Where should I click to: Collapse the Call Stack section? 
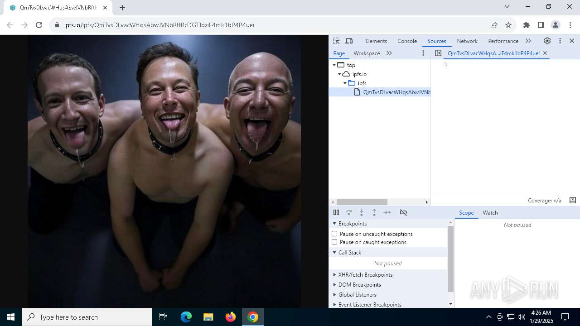(334, 253)
